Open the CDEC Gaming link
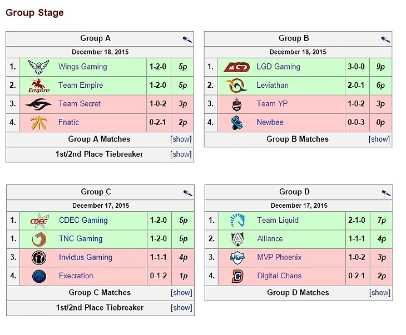Screen dimensions: 406x335 pos(83,221)
